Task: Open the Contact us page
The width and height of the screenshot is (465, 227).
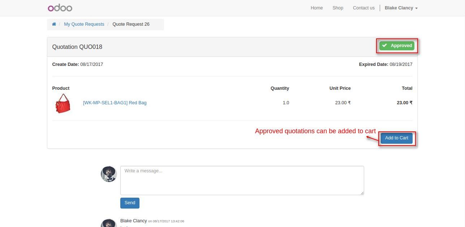Action: (363, 8)
